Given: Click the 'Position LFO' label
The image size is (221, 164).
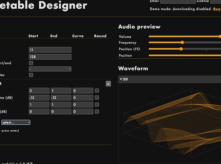Looking at the screenshot, I should coord(129,49).
